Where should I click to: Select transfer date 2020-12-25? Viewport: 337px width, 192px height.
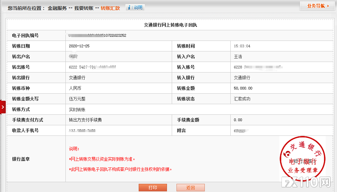79,46
